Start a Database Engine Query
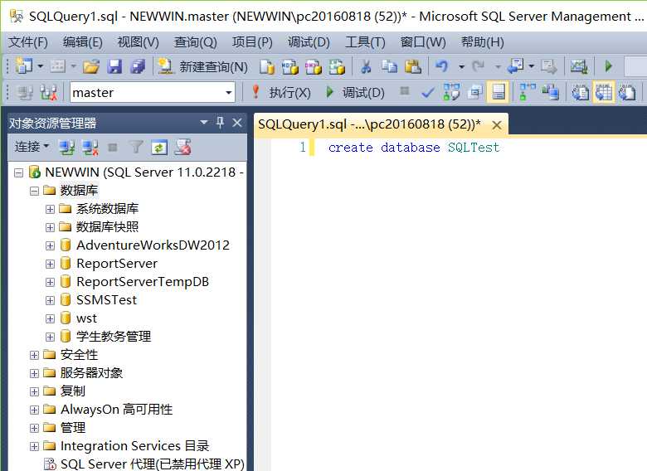This screenshot has height=471, width=647. click(266, 66)
